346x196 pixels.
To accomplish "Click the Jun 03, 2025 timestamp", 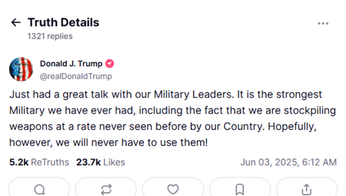I will pyautogui.click(x=288, y=162).
